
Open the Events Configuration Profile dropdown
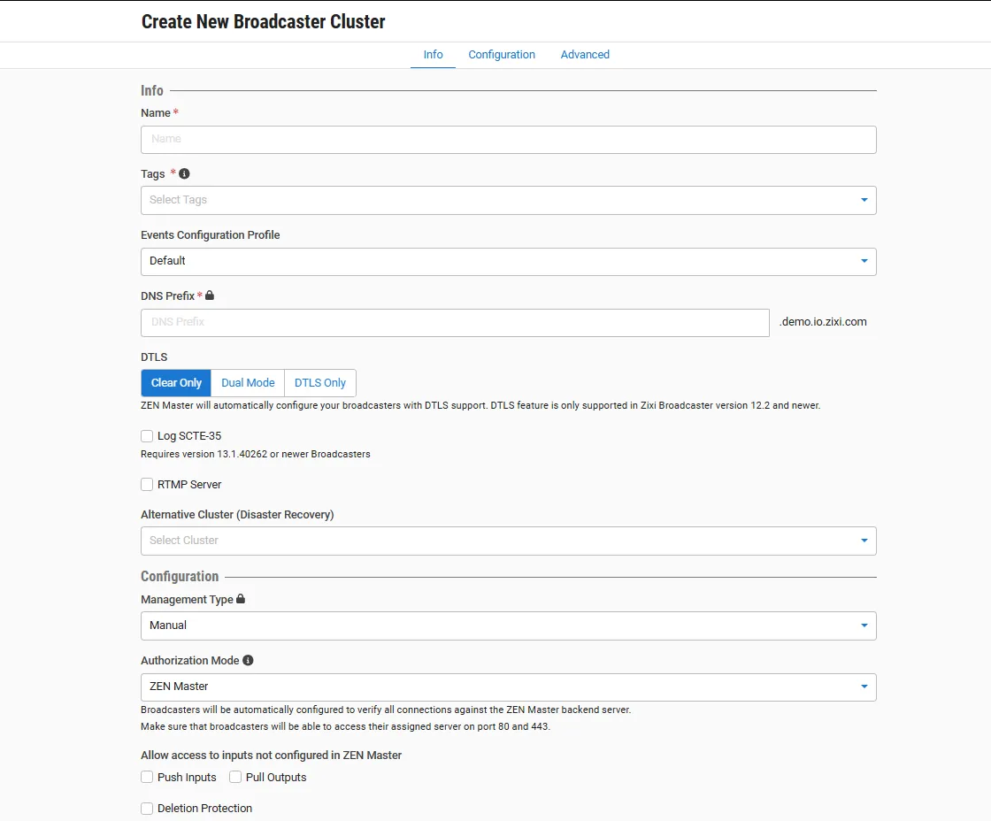click(x=508, y=262)
